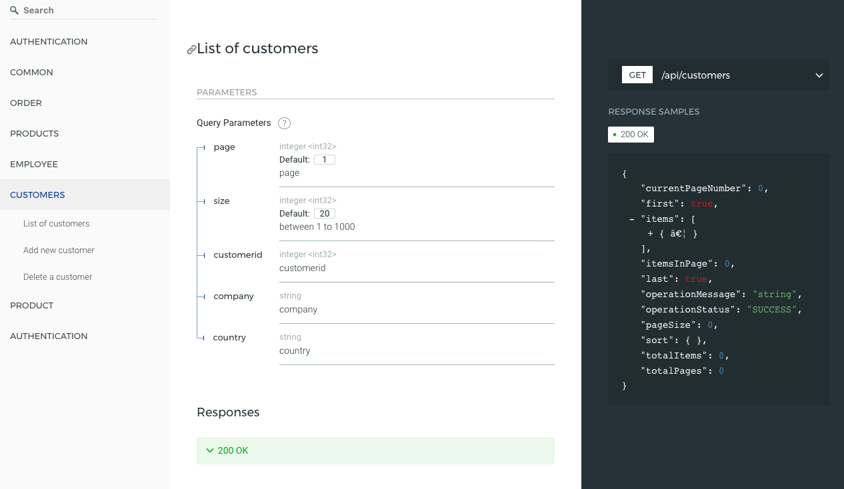
Task: Open the AUTHENTICATION section at top of sidebar
Action: 49,41
